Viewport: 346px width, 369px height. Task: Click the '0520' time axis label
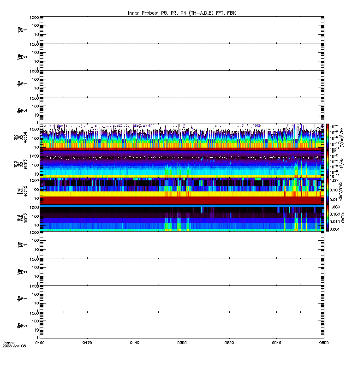point(229,343)
